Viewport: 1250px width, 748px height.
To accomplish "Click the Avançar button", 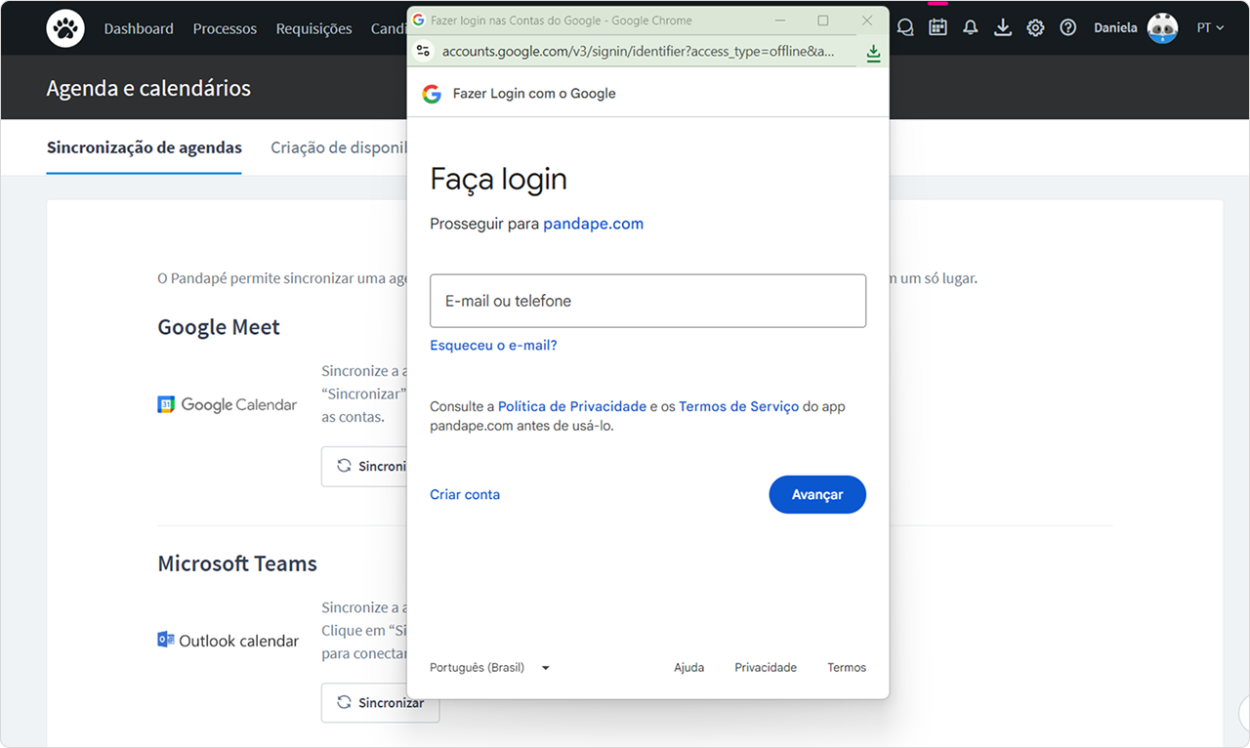I will tap(817, 494).
